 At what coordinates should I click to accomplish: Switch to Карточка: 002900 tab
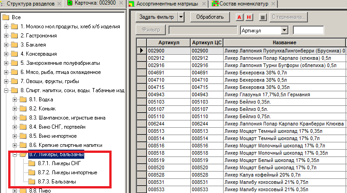(95, 3)
